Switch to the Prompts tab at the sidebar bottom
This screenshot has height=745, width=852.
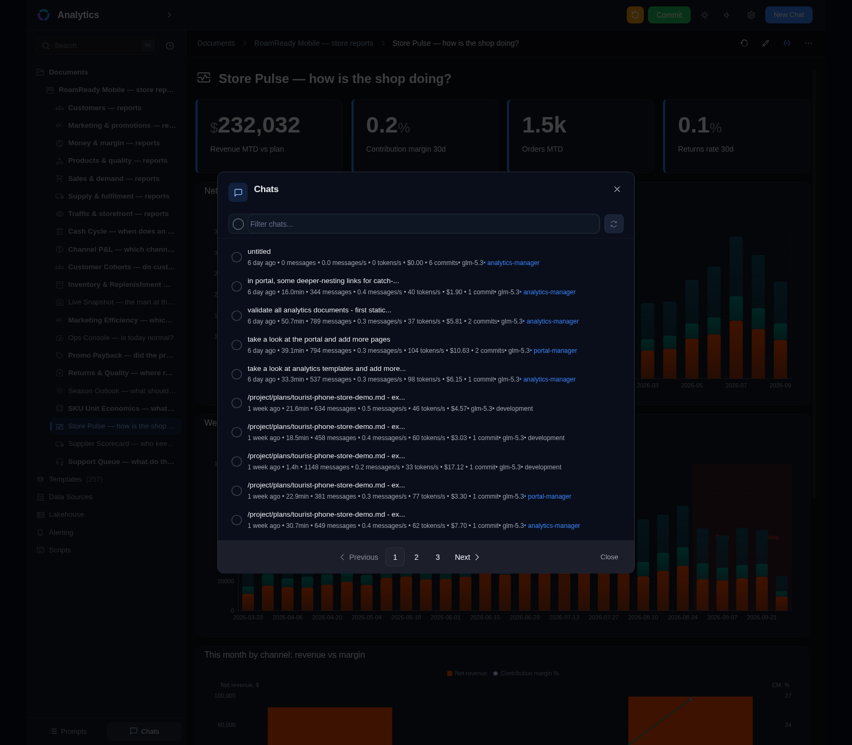68,731
